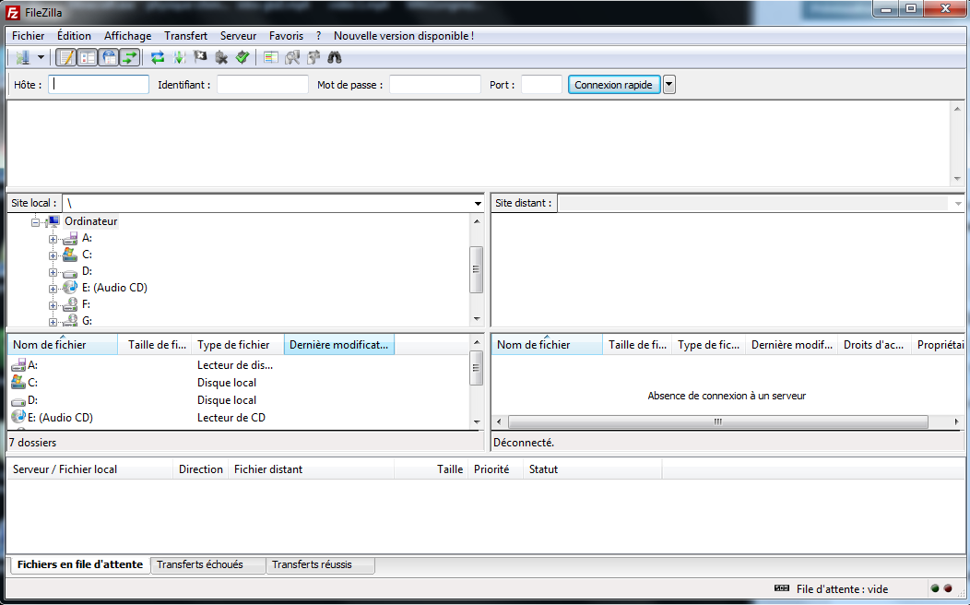Switch to Transferts échoués tab
Viewport: 970px width, 605px height.
208,564
